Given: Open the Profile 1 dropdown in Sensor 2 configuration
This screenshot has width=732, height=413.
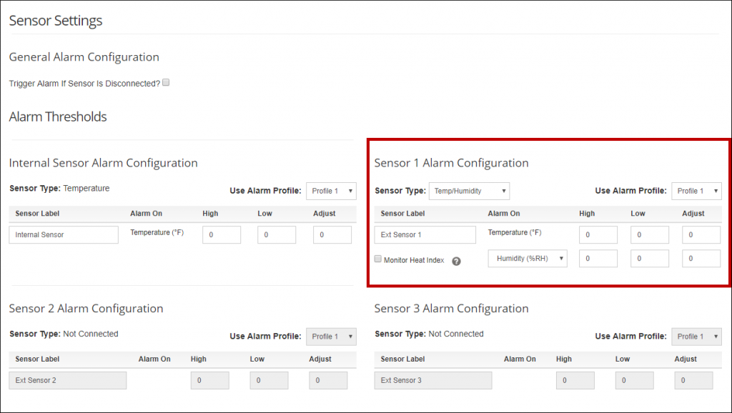Looking at the screenshot, I should click(331, 337).
